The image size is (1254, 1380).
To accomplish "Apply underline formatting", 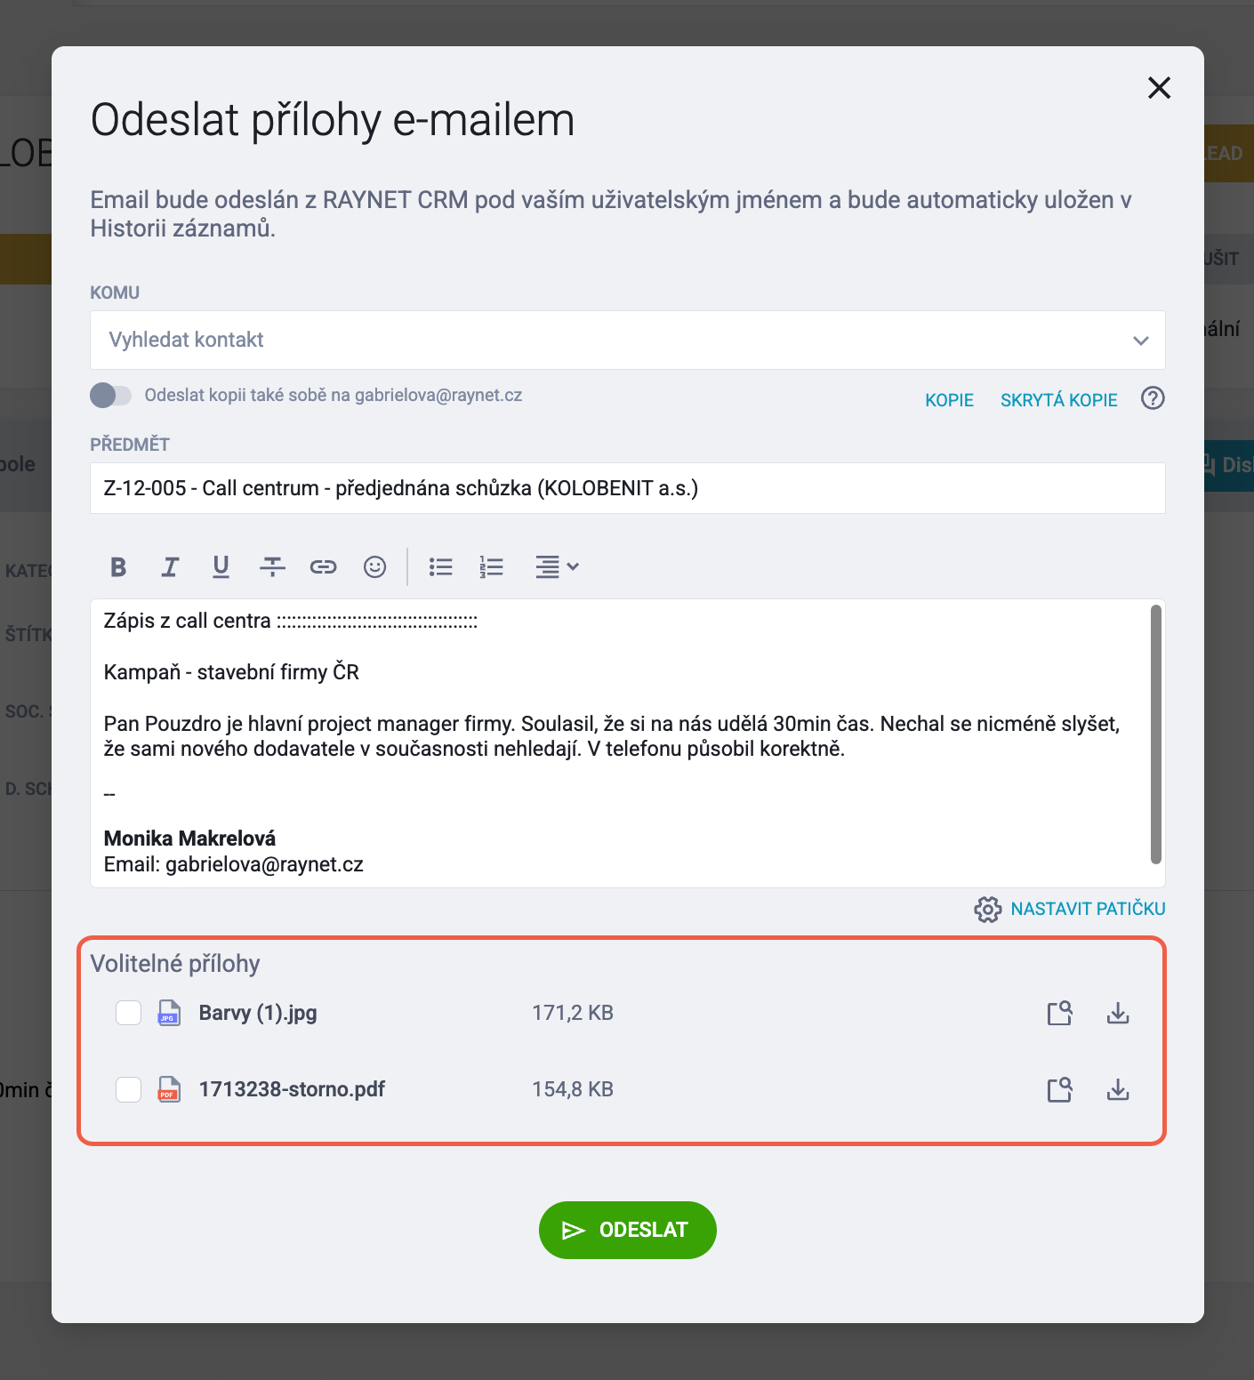I will (x=221, y=566).
